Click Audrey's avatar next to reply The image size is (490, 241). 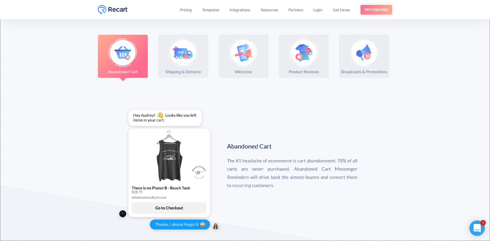click(215, 226)
